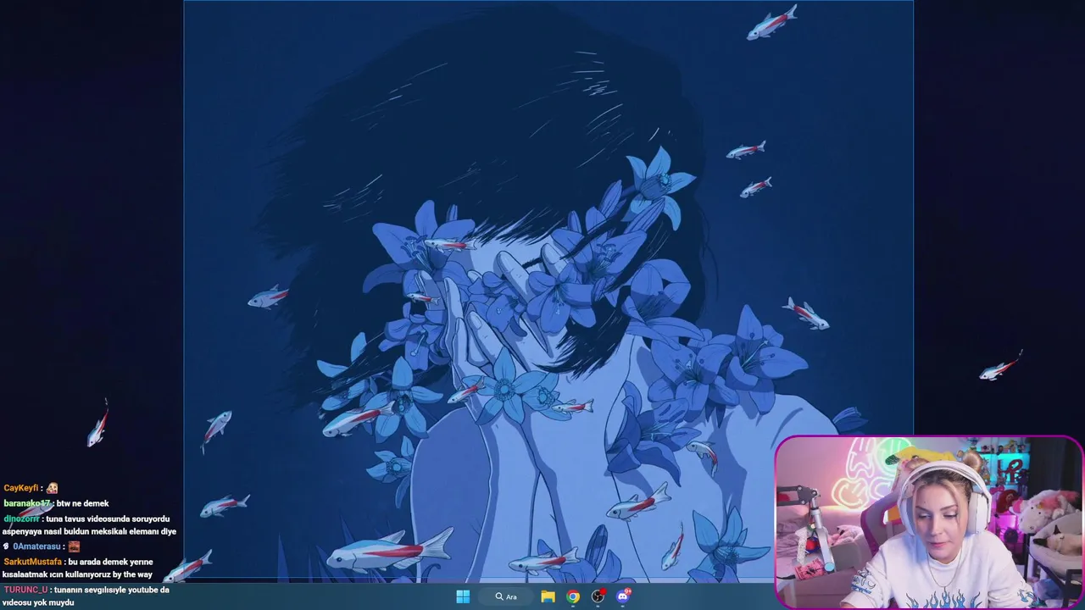Click the baranako17 username in chat
This screenshot has width=1085, height=610.
(27, 503)
